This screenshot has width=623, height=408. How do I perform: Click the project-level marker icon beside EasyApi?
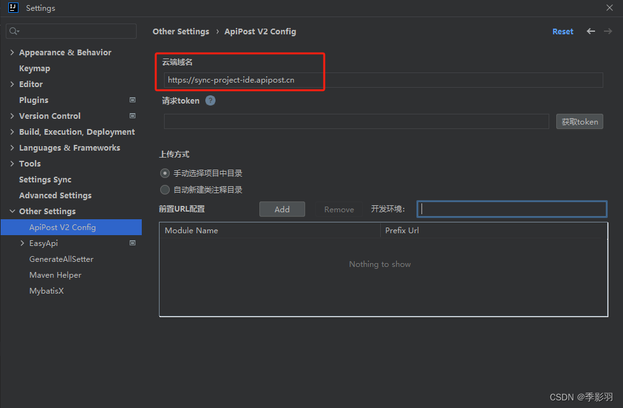click(133, 243)
